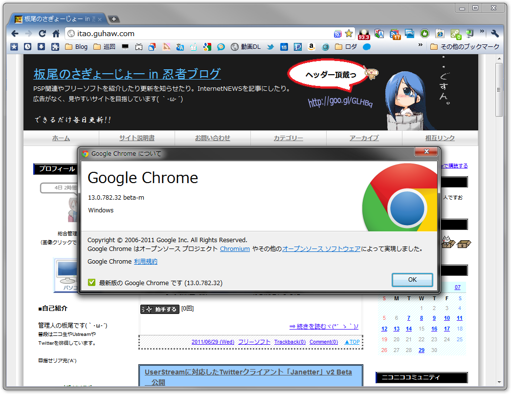This screenshot has width=511, height=394.
Task: Open the star bookmarklet in bookmarks bar
Action: pos(14,47)
